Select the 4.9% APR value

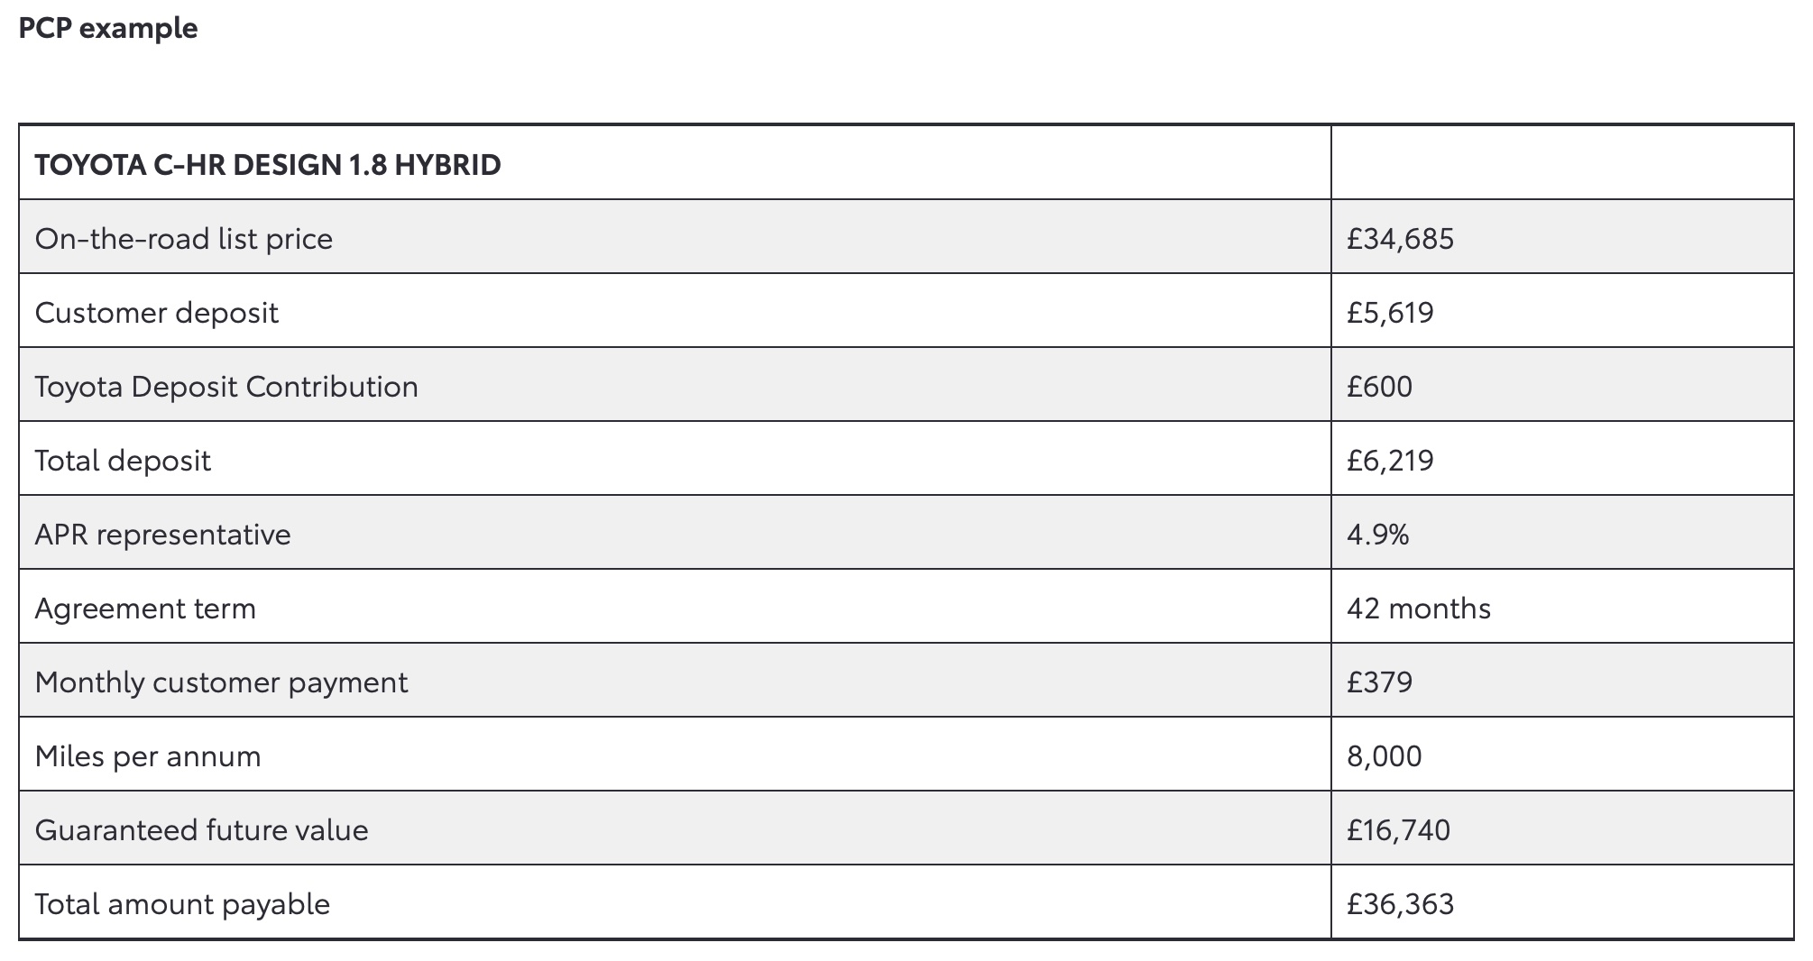tap(1377, 535)
